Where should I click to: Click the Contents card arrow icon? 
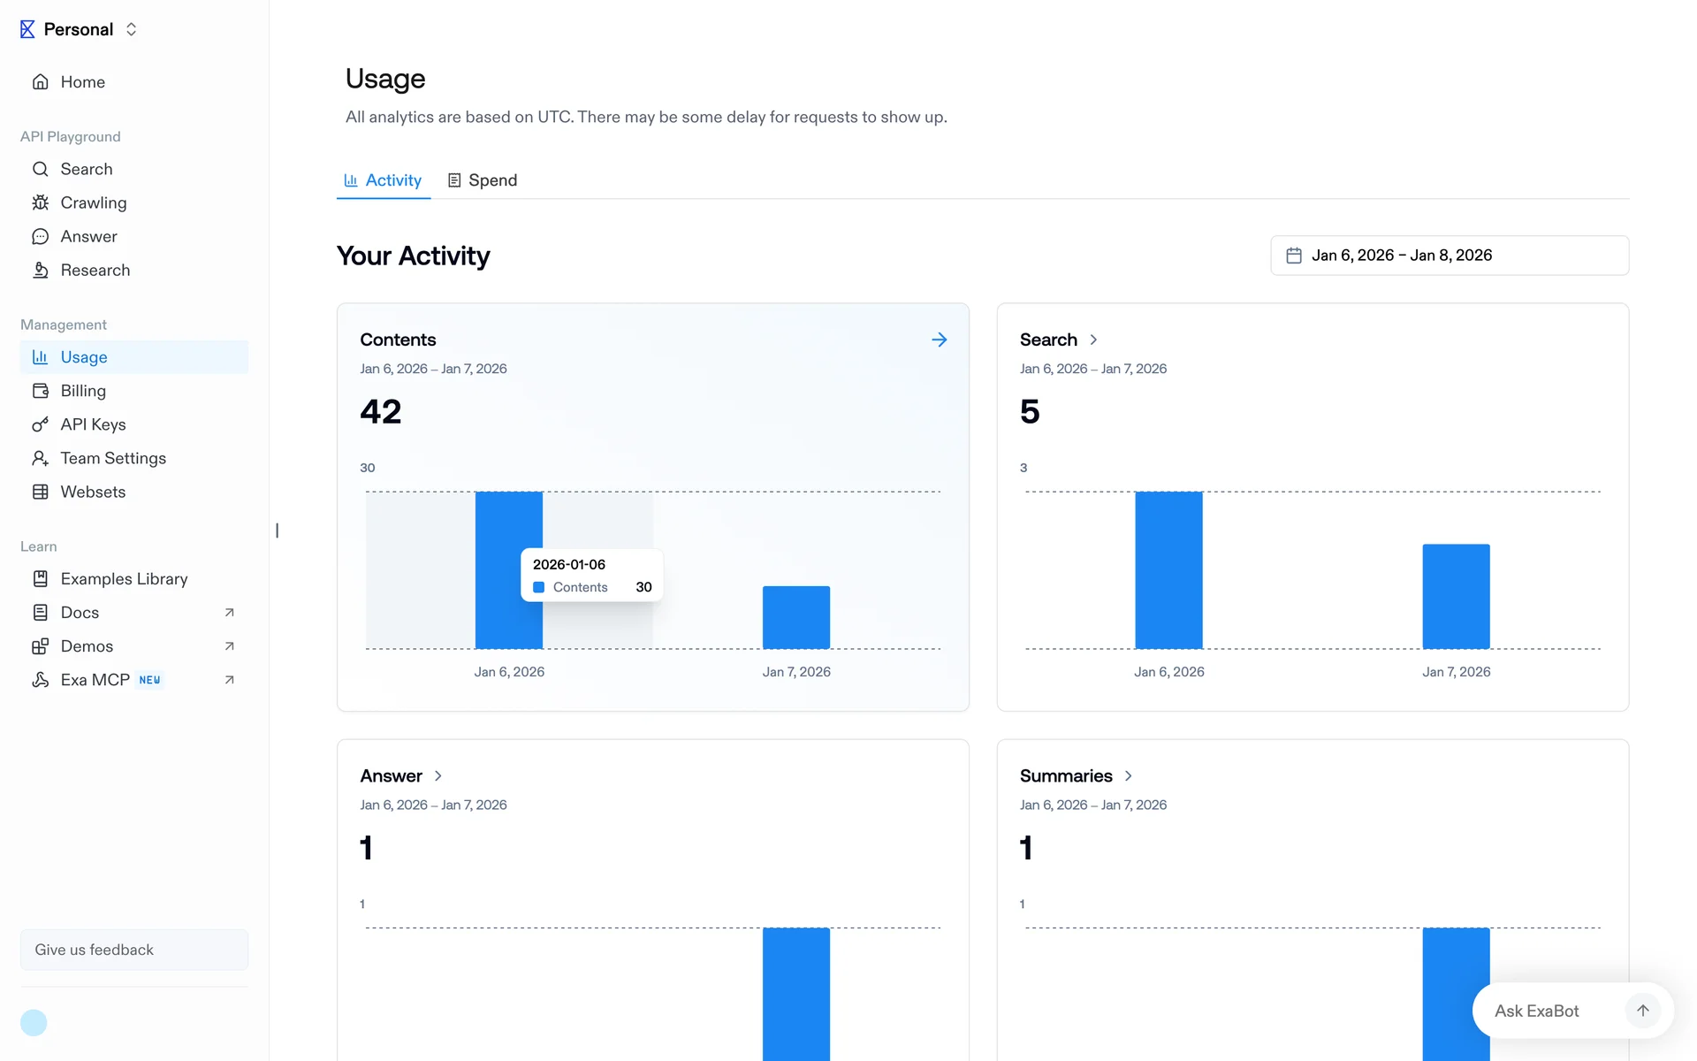tap(939, 340)
